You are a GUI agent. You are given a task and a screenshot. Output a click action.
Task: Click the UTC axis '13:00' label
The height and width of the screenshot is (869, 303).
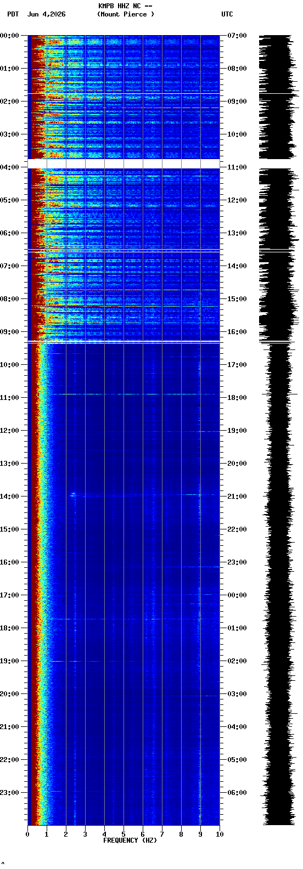237,233
